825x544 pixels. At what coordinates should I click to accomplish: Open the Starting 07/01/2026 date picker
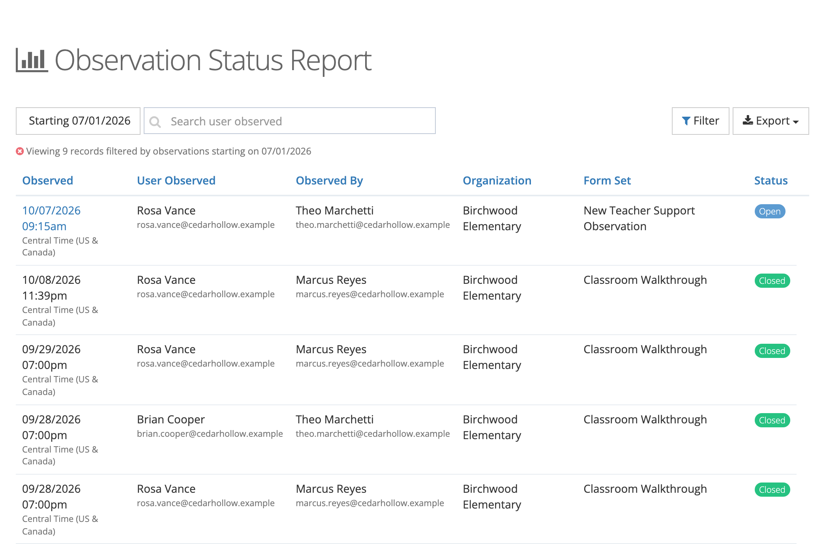point(78,121)
